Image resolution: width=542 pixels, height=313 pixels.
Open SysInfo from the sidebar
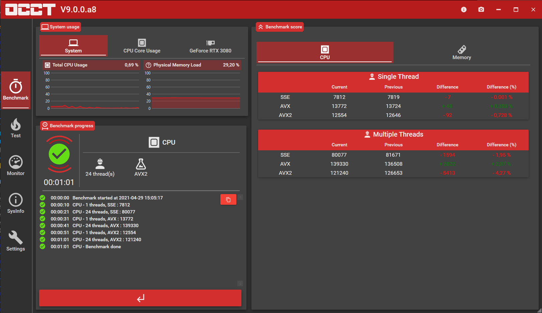click(x=16, y=203)
